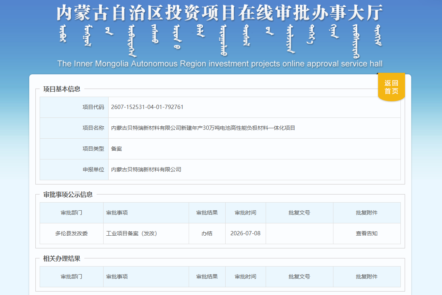Screen dimensions: 442x295
Task: Click the 项目代码 label cell
Action: click(x=74, y=107)
